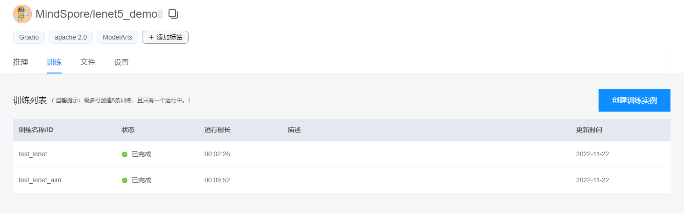Switch to the 训练 tab
Image resolution: width=684 pixels, height=213 pixels.
click(x=54, y=62)
